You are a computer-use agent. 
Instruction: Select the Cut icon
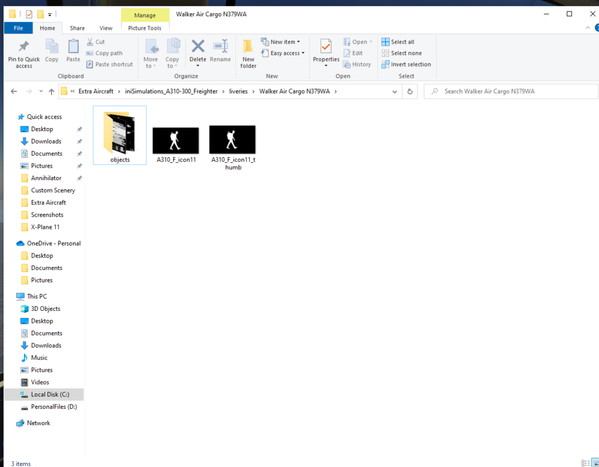[89, 42]
